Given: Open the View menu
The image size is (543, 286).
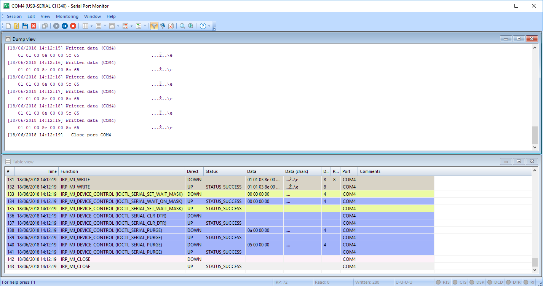Looking at the screenshot, I should coord(46,16).
